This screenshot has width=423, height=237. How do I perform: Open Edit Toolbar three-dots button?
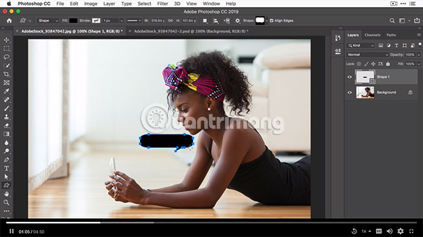pos(7,211)
